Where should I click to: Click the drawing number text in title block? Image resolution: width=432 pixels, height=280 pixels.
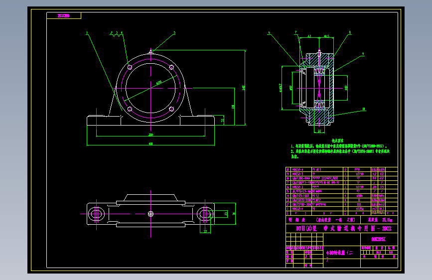point(378,239)
